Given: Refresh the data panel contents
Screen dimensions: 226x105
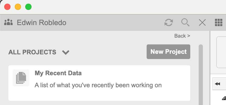Looking at the screenshot, I should pos(168,22).
